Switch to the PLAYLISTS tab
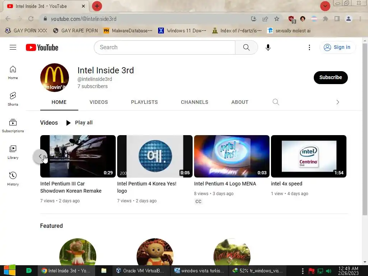Screen dimensions: 368x276 click(144, 102)
